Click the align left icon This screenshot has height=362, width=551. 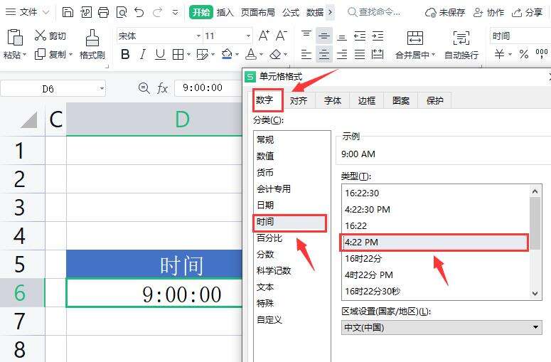[306, 55]
